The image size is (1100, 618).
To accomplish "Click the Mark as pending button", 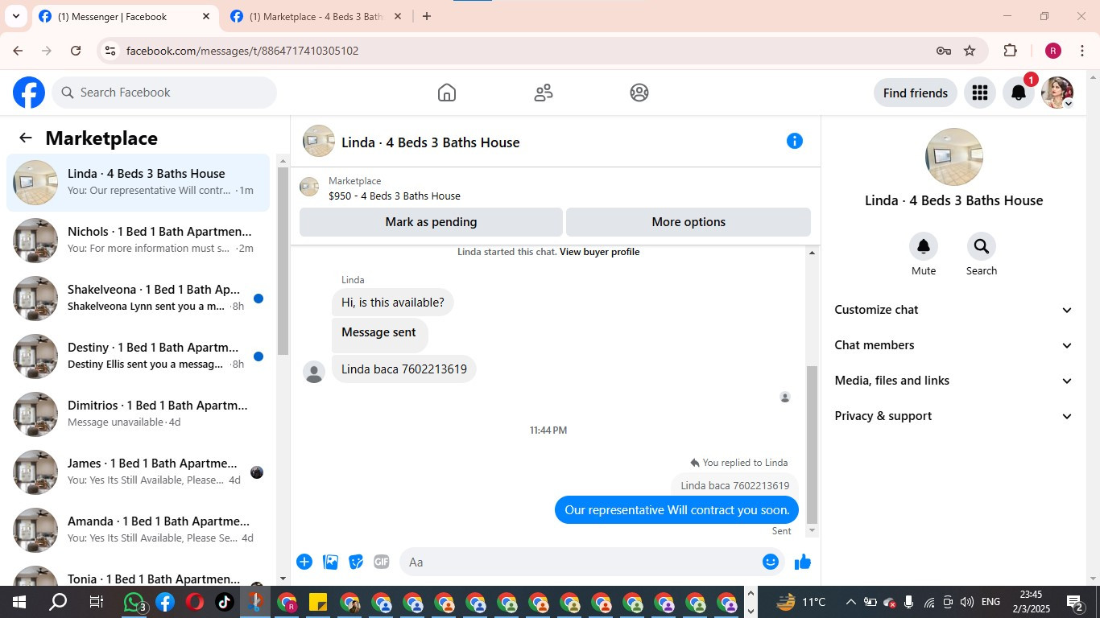I will [431, 222].
